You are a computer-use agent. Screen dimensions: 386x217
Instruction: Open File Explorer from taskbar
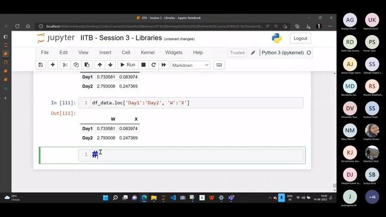pos(154,198)
